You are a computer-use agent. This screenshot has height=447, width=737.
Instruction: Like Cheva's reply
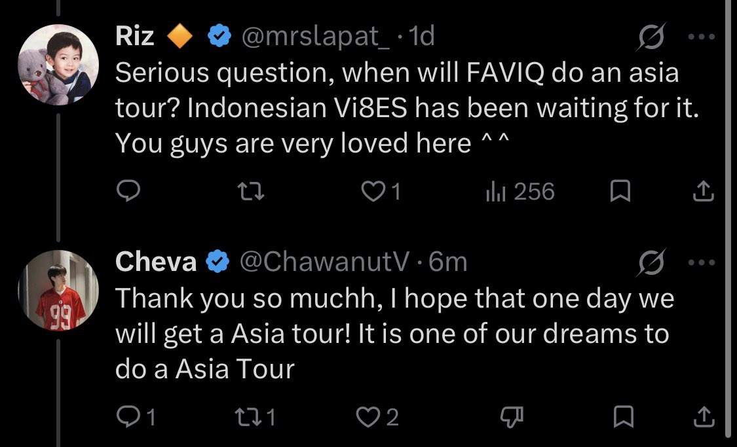[378, 416]
